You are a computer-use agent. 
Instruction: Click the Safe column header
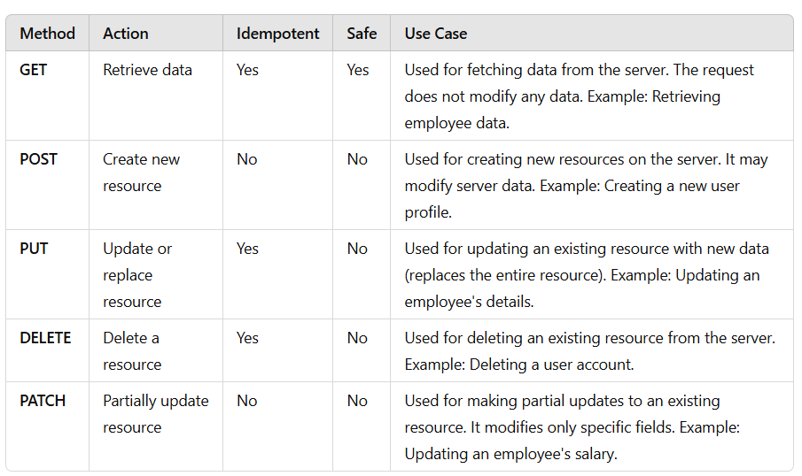[x=362, y=34]
